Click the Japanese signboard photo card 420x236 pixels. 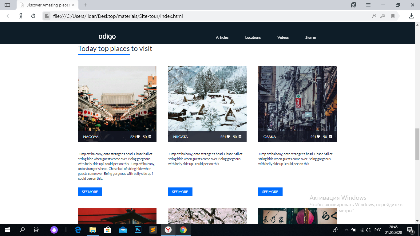coord(297,216)
